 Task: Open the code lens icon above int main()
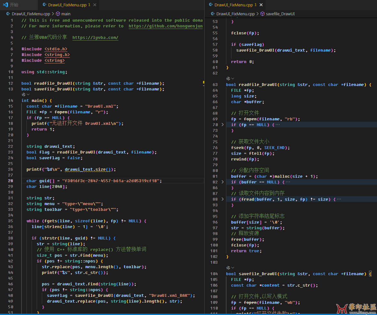point(23,95)
